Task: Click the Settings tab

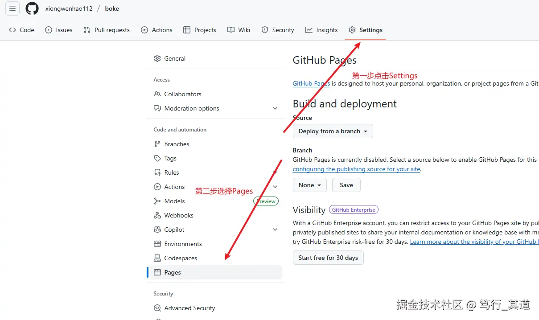Action: coord(366,30)
